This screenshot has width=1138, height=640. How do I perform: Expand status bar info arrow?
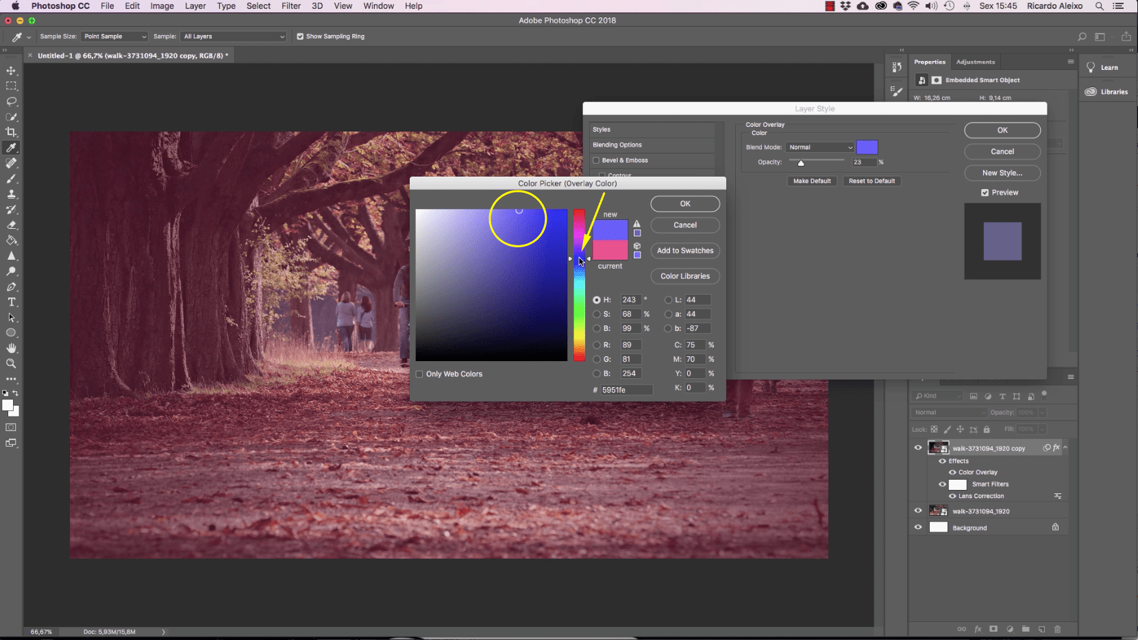pos(163,632)
